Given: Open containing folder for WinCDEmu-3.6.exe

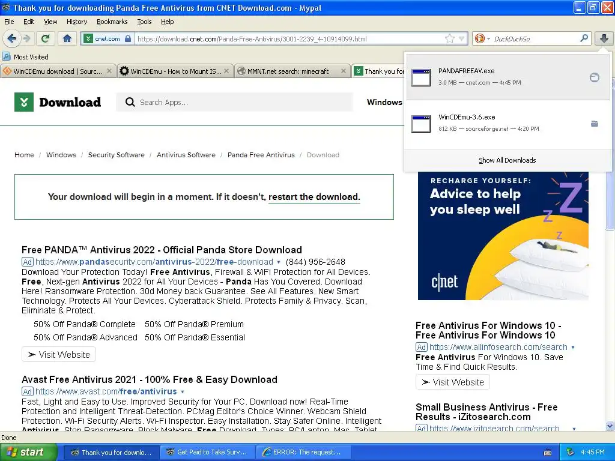Looking at the screenshot, I should point(594,124).
